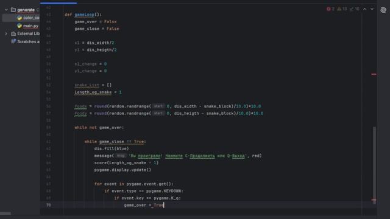Click 'while game_close == True' condition
390x219 pixels.
(x=121, y=142)
